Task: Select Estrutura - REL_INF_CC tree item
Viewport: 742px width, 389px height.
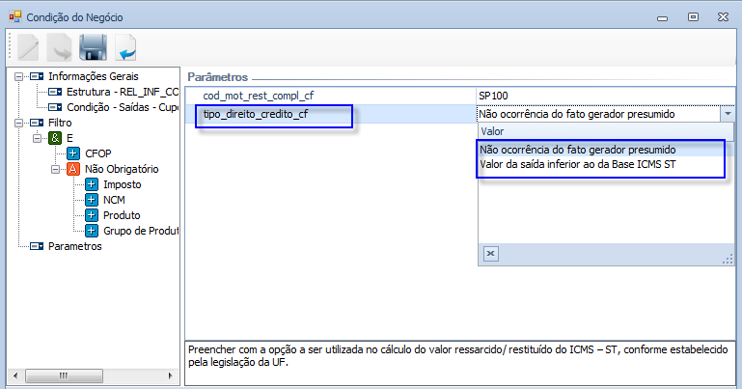Action: (123, 92)
